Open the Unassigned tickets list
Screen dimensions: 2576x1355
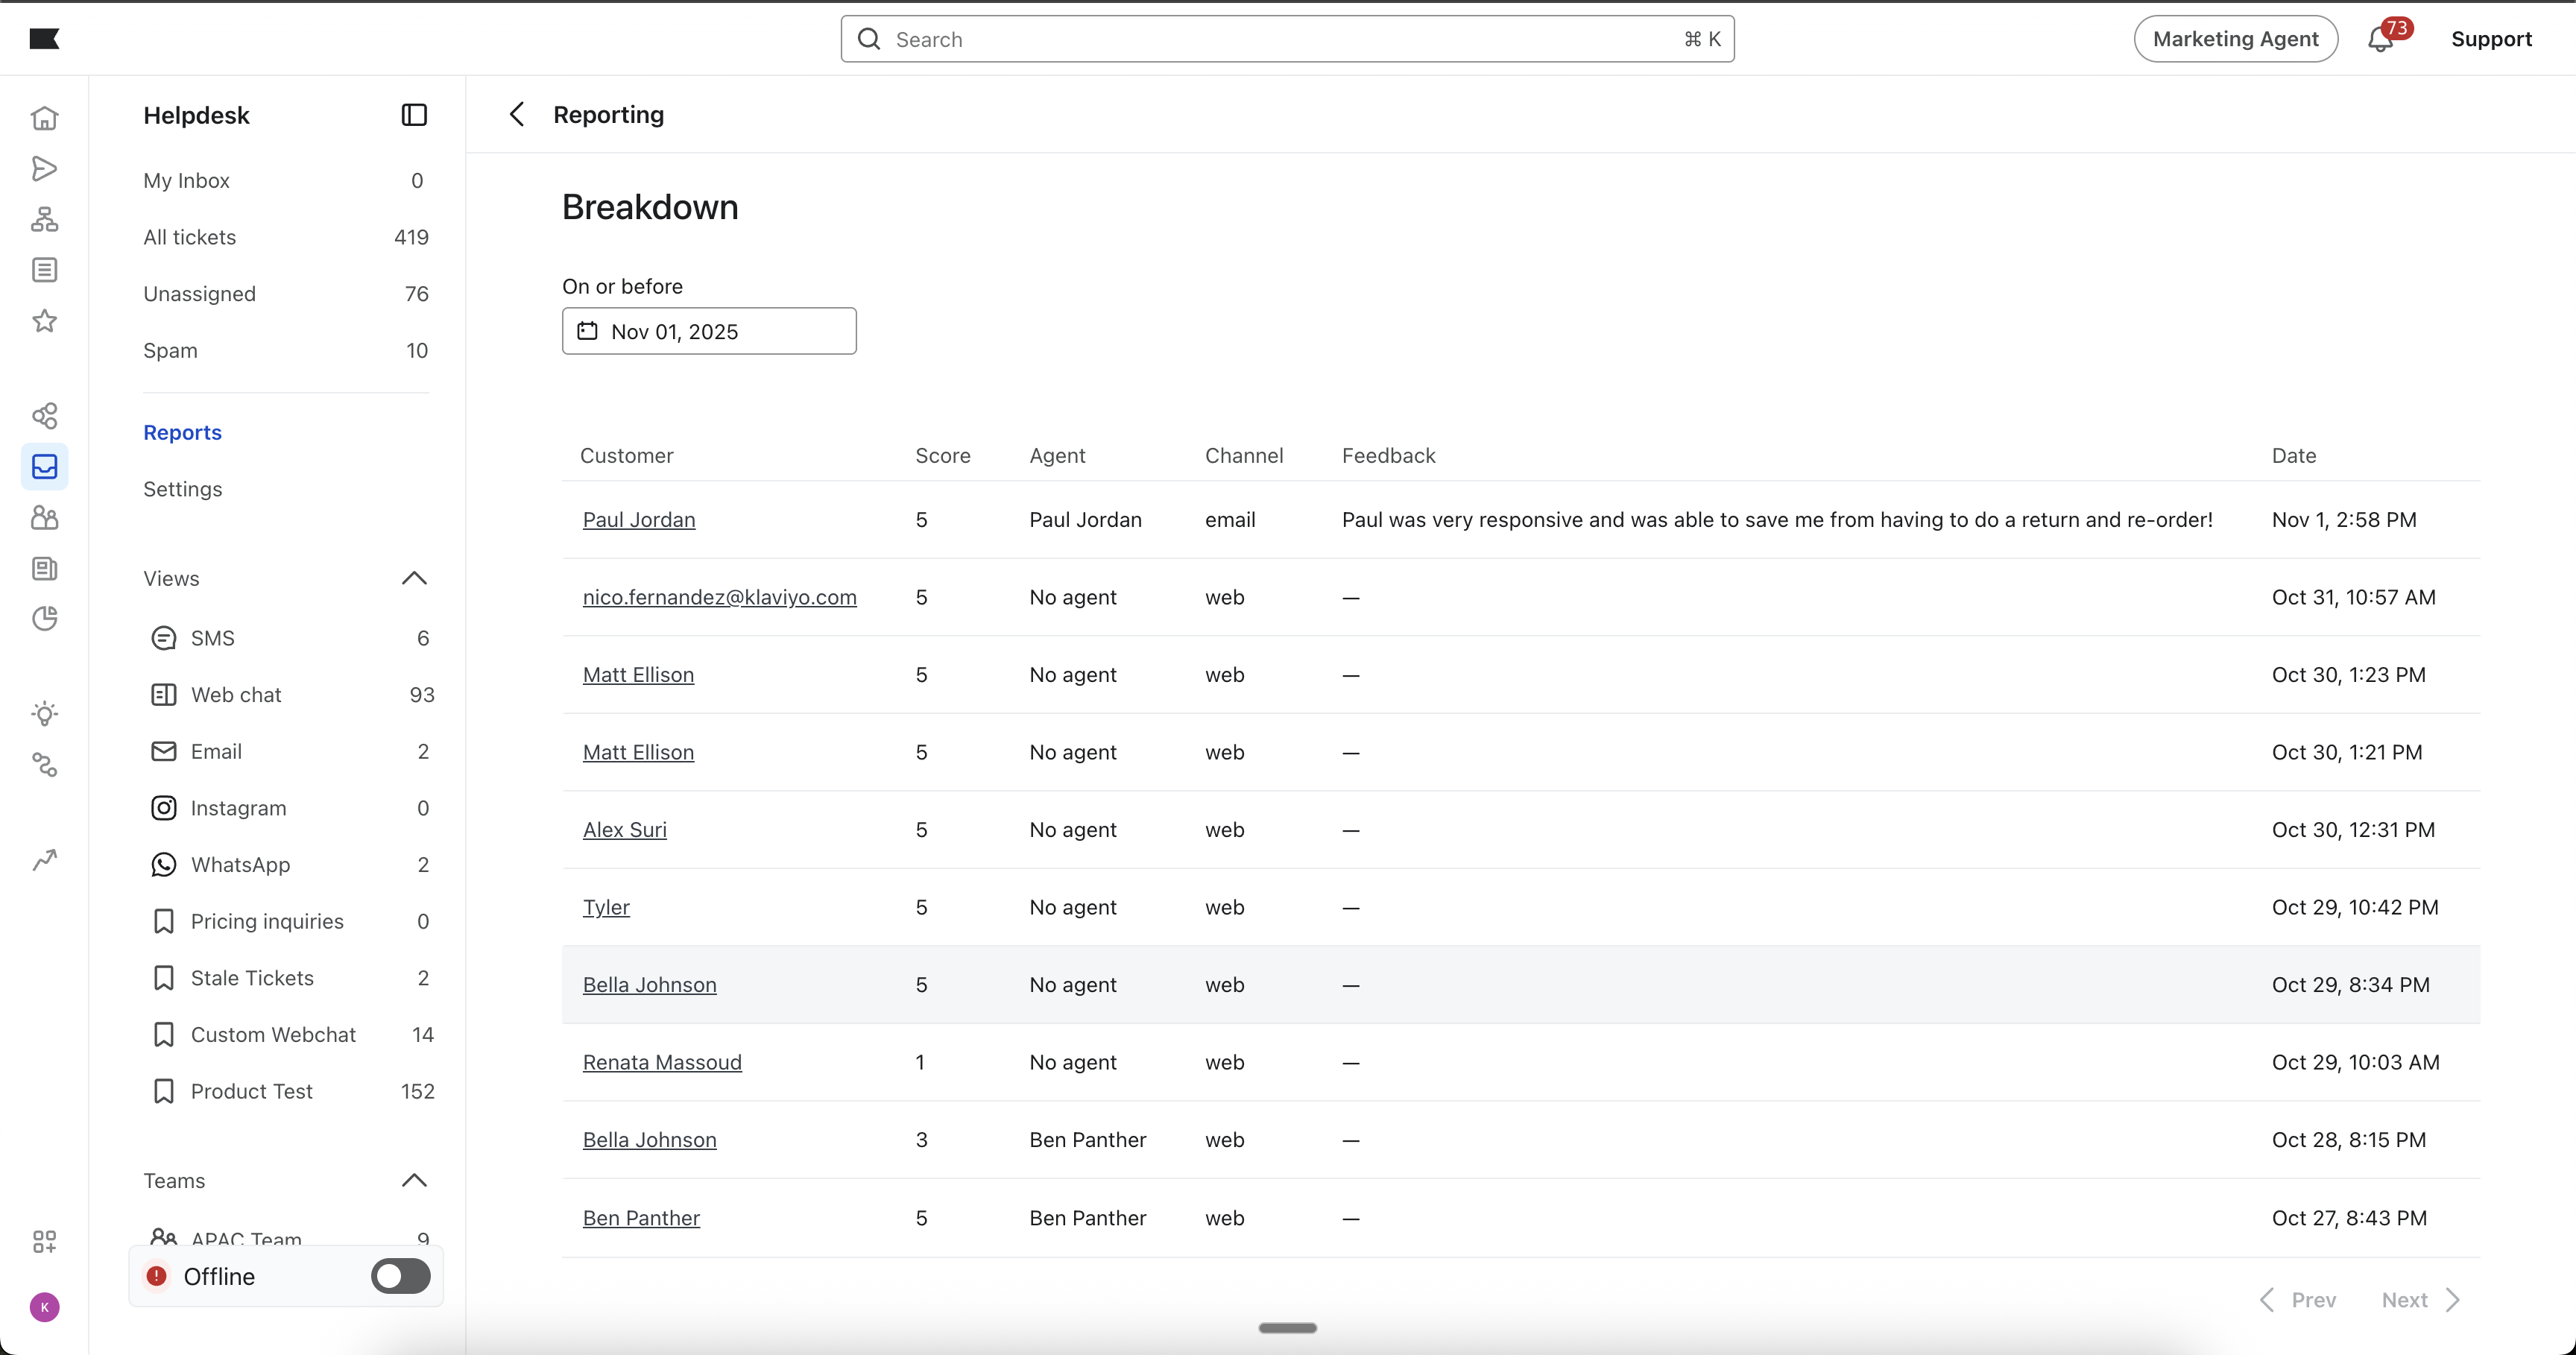pos(199,294)
